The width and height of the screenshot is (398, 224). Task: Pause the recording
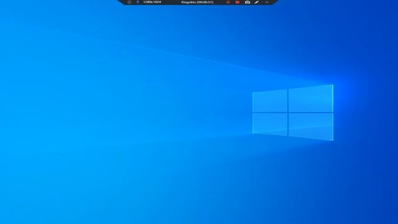[228, 2]
